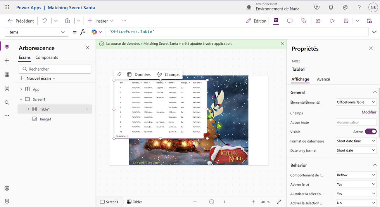
Task: Expand the App node in tree
Action: 21,89
